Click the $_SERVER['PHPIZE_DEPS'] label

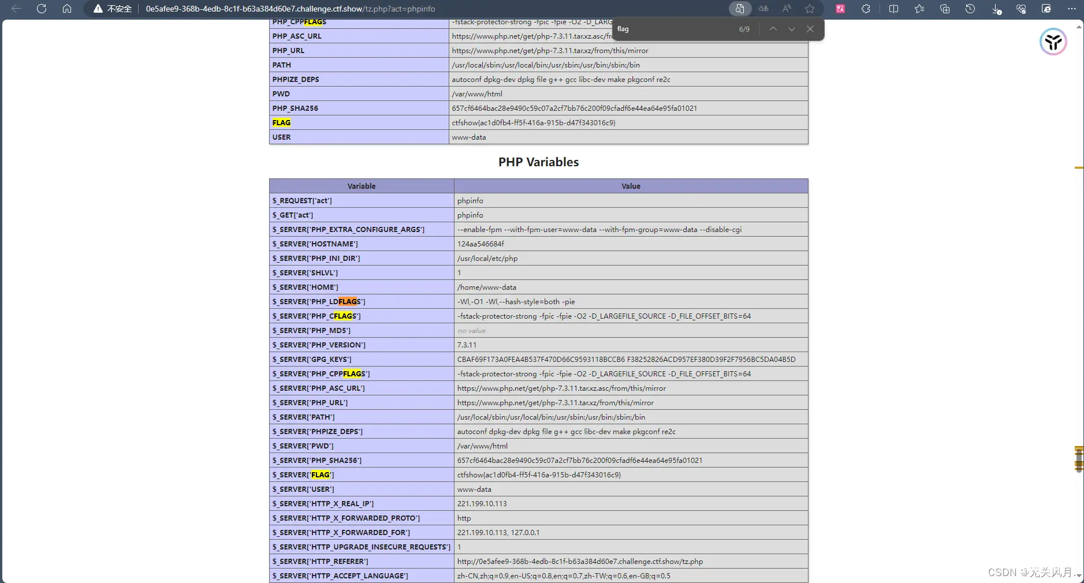318,431
